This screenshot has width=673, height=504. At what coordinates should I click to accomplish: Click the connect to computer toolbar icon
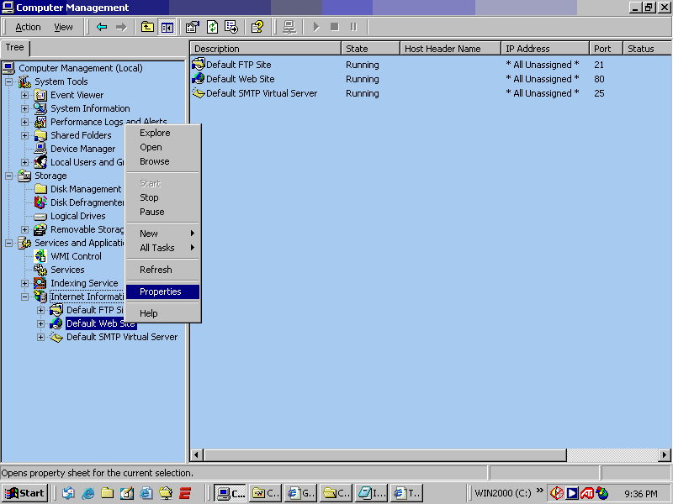pyautogui.click(x=289, y=27)
